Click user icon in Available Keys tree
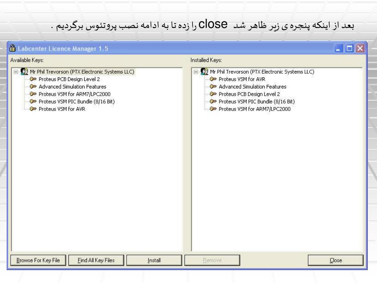The height and width of the screenshot is (283, 377). [24, 71]
